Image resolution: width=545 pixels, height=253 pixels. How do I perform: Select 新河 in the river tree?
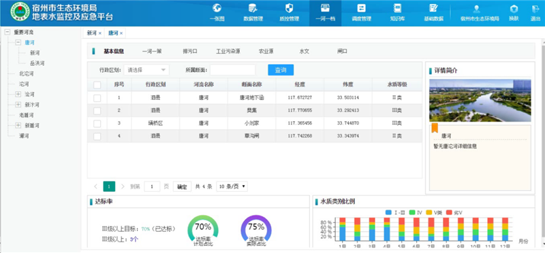coord(35,53)
